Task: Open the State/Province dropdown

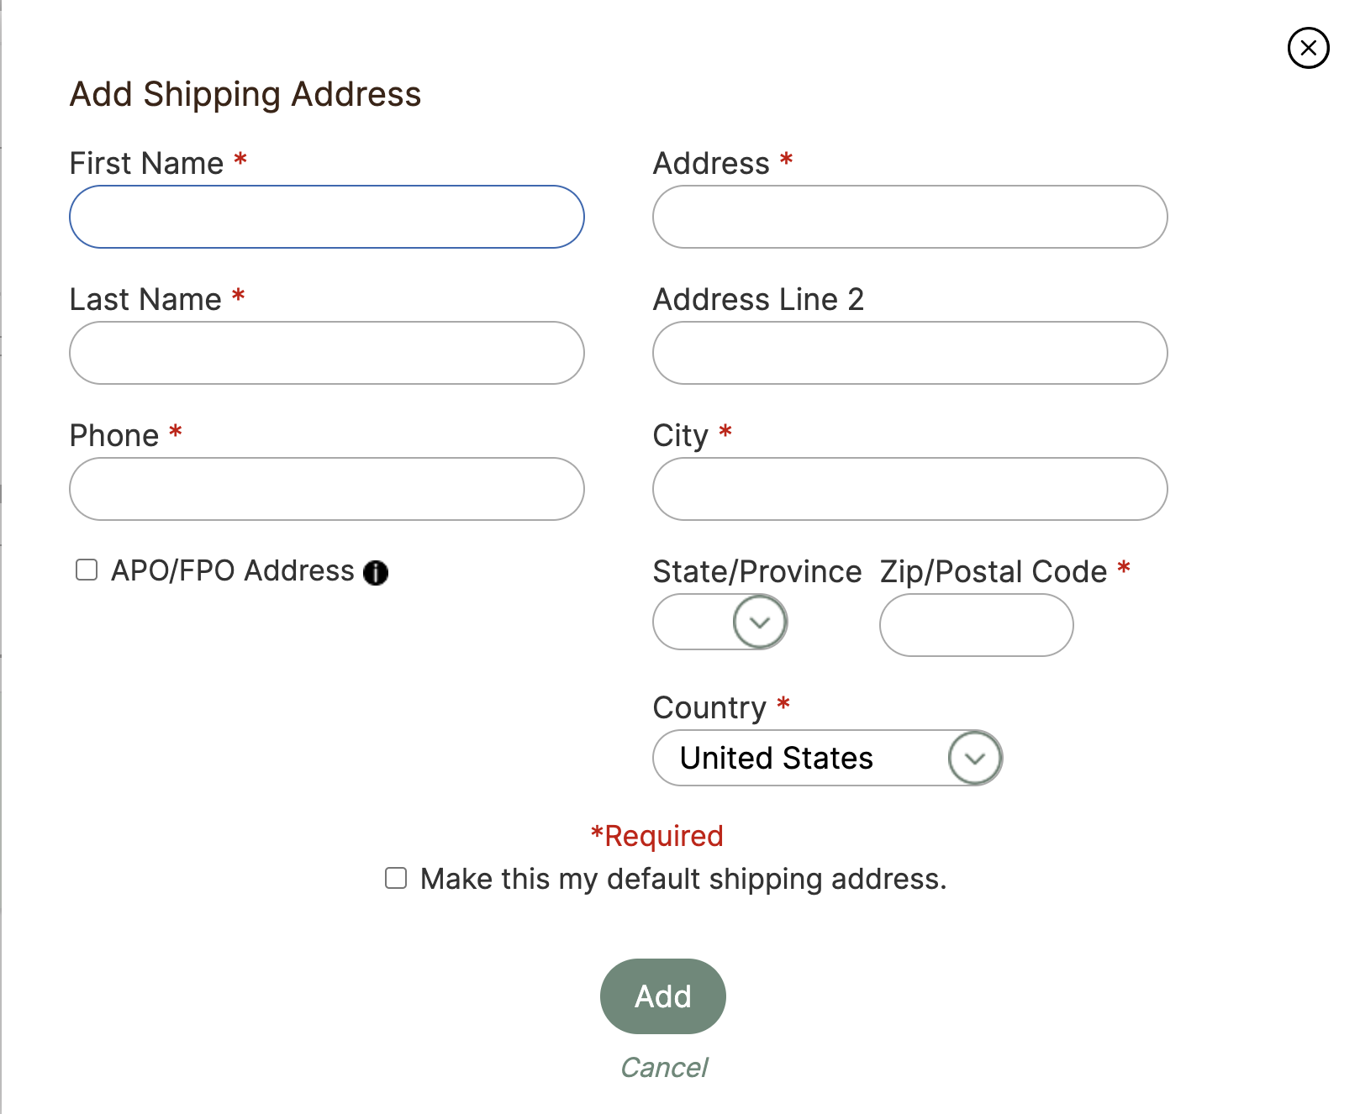Action: point(720,622)
